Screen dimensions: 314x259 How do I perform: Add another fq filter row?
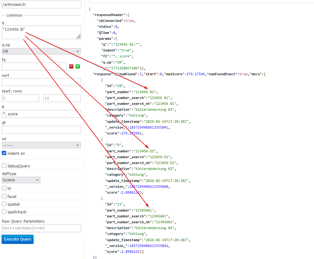click(77, 66)
